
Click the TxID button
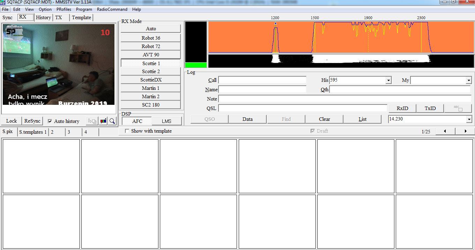pos(430,108)
